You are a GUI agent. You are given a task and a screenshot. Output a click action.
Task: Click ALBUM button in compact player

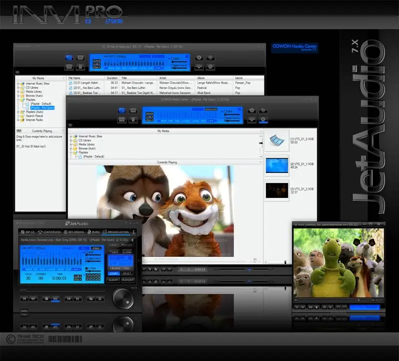pos(114,280)
